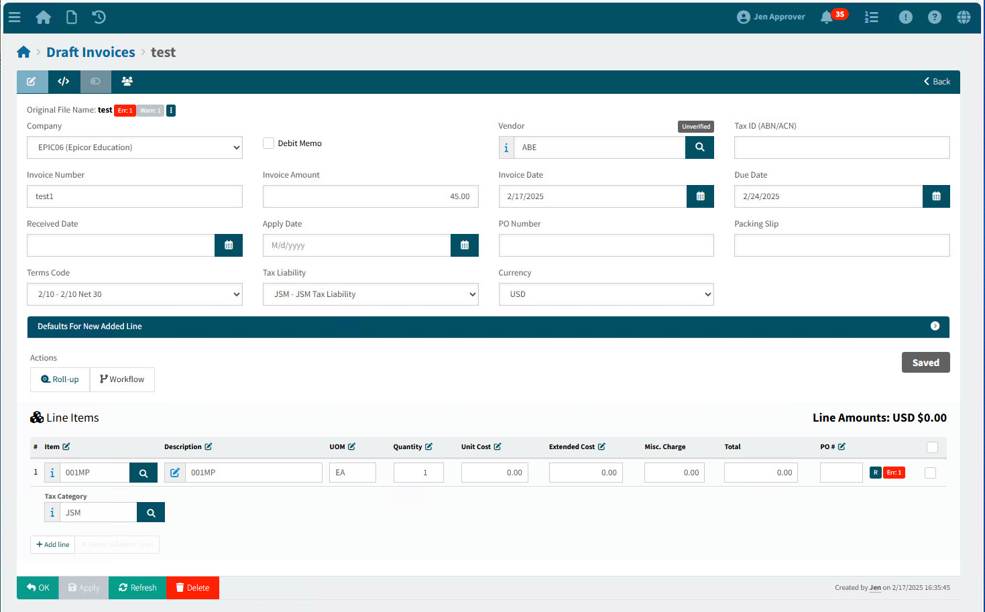Open the Invoice Date calendar picker
Viewport: 985px width, 612px height.
[x=700, y=196]
